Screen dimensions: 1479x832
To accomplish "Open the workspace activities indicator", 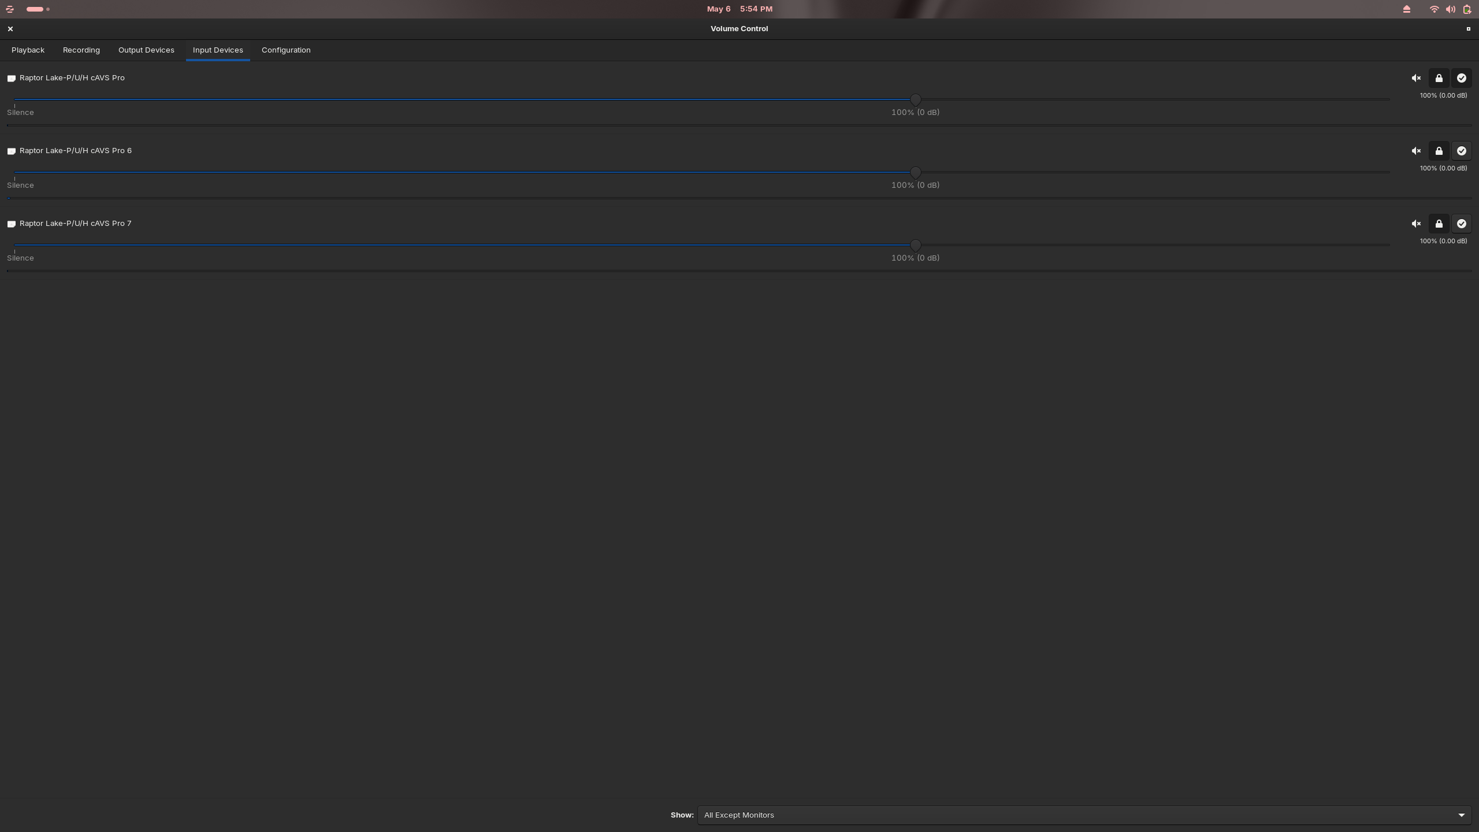I will coord(38,9).
